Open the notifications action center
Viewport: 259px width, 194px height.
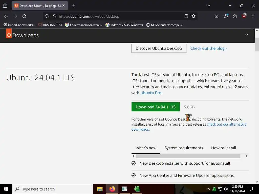point(251,189)
